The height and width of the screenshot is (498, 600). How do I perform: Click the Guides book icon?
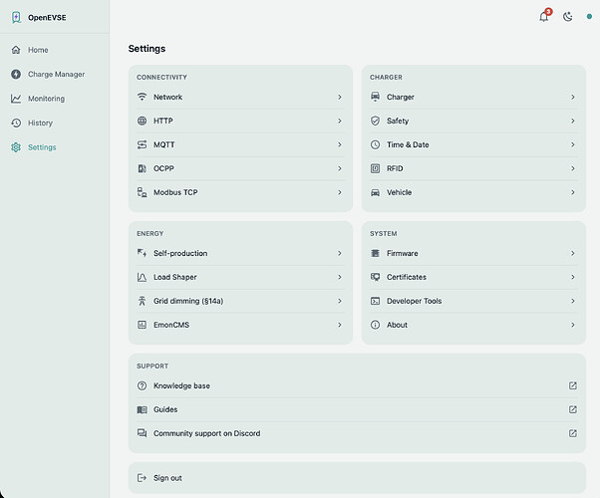pyautogui.click(x=142, y=409)
